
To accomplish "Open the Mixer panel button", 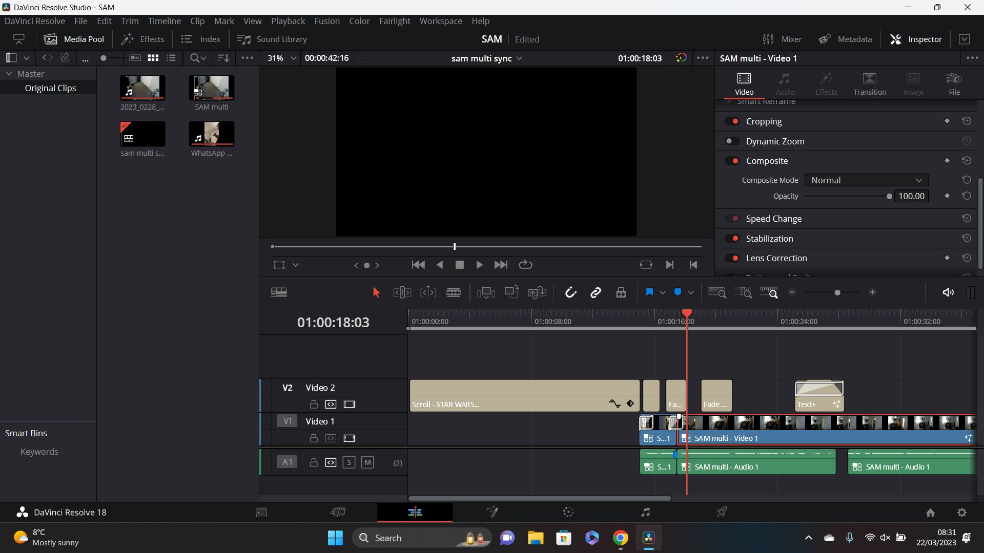I will click(782, 39).
